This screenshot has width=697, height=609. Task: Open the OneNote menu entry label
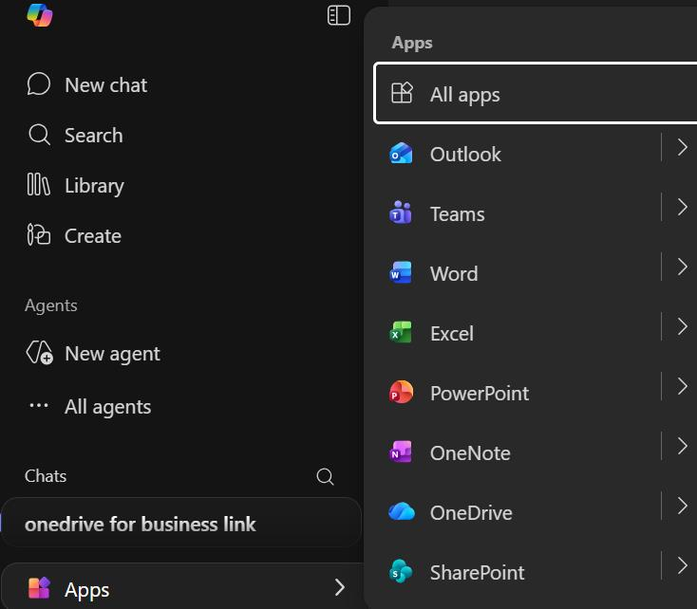pos(470,453)
